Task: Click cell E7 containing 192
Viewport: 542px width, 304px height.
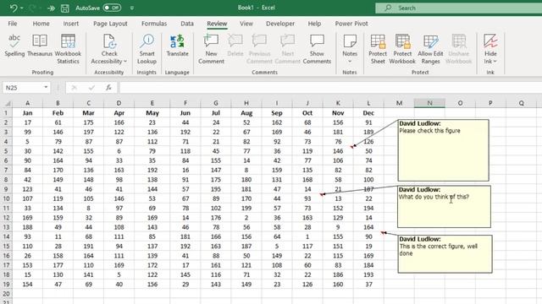Action: point(152,170)
